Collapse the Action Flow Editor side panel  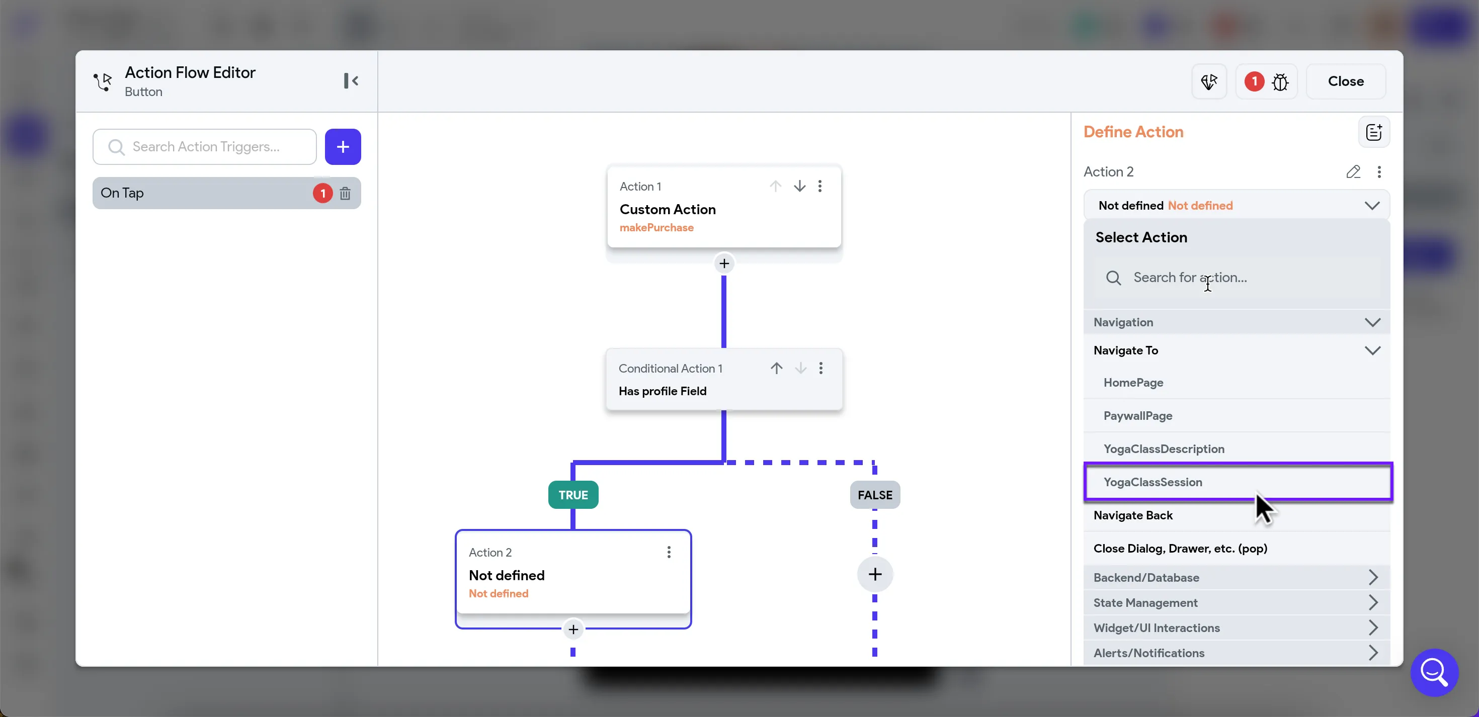point(351,81)
